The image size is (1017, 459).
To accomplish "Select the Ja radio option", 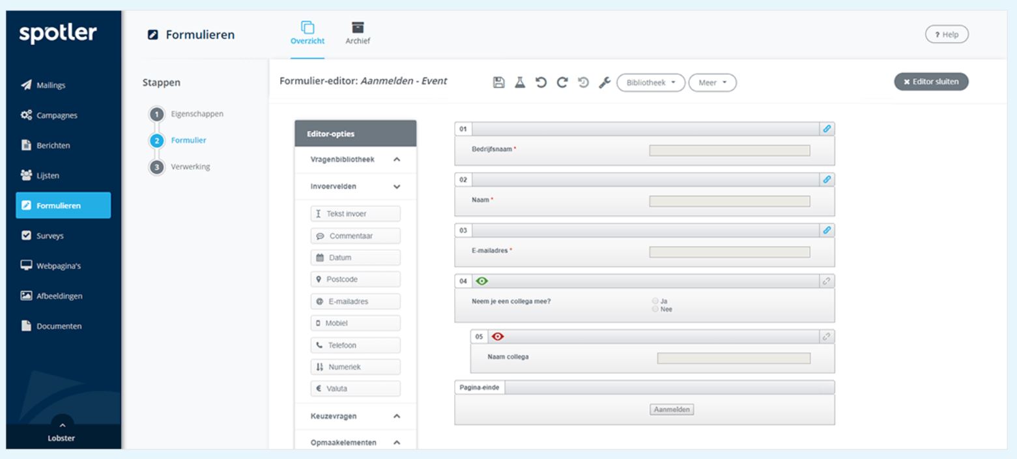I will coord(655,301).
